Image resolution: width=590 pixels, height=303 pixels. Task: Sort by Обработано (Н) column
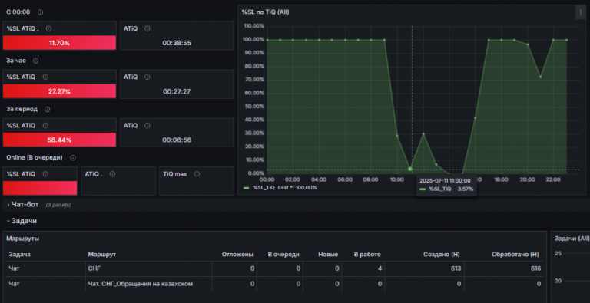click(x=515, y=255)
